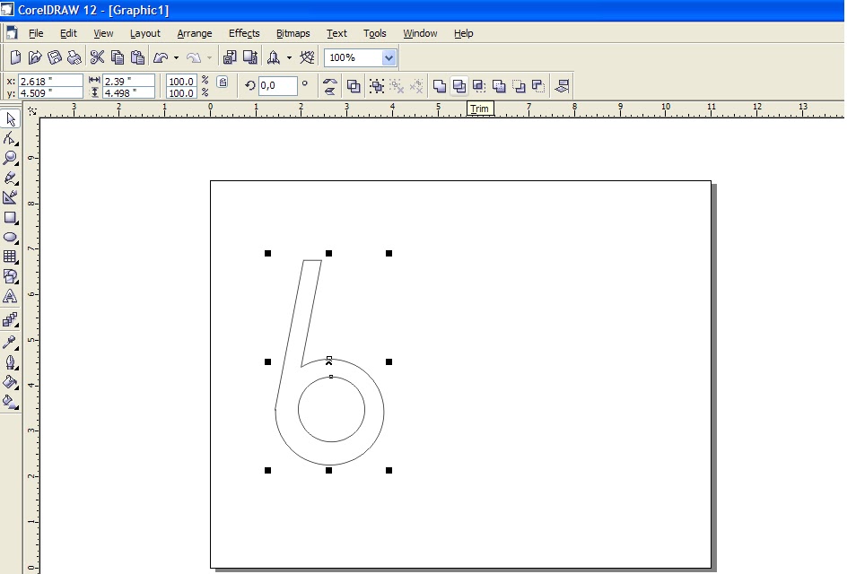Select the Freehand drawing tool

11,178
